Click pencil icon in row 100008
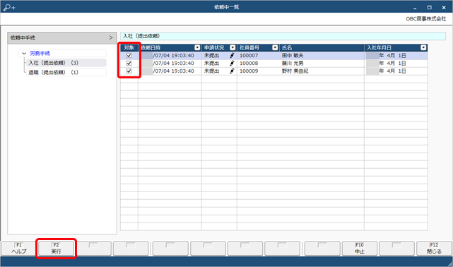Screen dimensions: 453x267 point(232,63)
